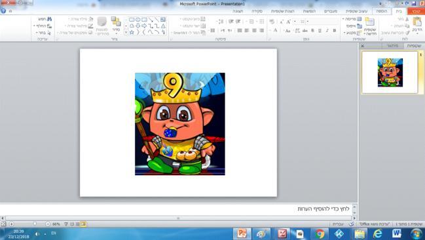
Task: Click the zoom slider handle in status bar
Action: [x=35, y=224]
